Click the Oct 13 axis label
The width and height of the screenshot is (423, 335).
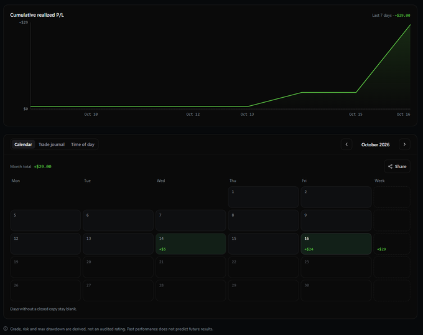(247, 114)
